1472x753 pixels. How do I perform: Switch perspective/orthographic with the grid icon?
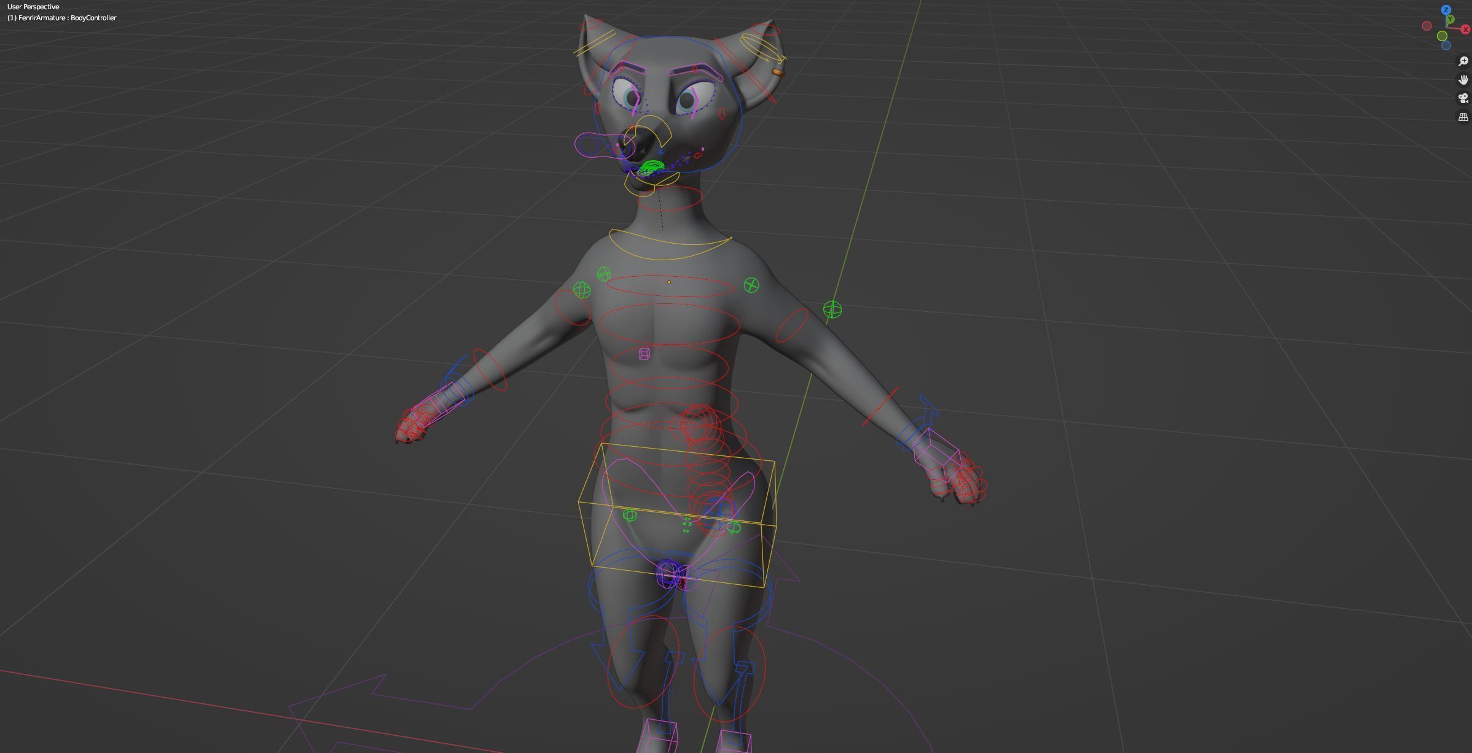[x=1463, y=117]
